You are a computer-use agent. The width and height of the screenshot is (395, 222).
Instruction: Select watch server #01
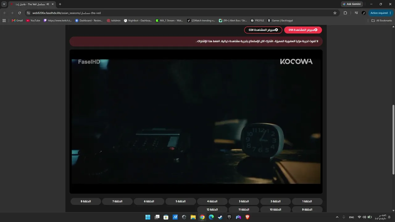tap(303, 30)
